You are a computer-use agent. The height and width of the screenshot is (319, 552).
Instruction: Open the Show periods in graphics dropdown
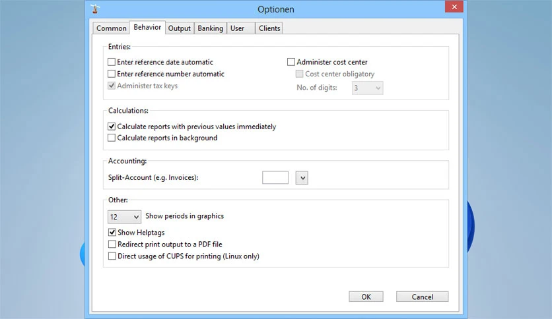[x=124, y=217]
